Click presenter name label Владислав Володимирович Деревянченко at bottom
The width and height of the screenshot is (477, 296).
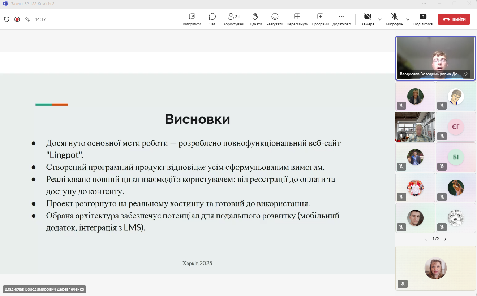point(44,289)
